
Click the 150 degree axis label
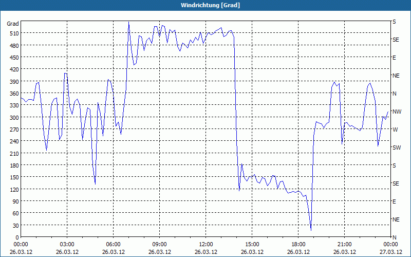tap(14, 177)
